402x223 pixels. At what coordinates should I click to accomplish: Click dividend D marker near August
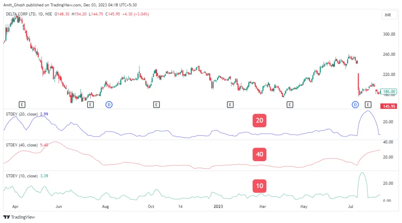[109, 104]
